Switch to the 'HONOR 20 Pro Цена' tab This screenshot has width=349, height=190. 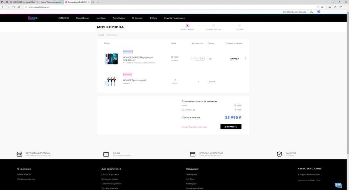click(x=23, y=2)
